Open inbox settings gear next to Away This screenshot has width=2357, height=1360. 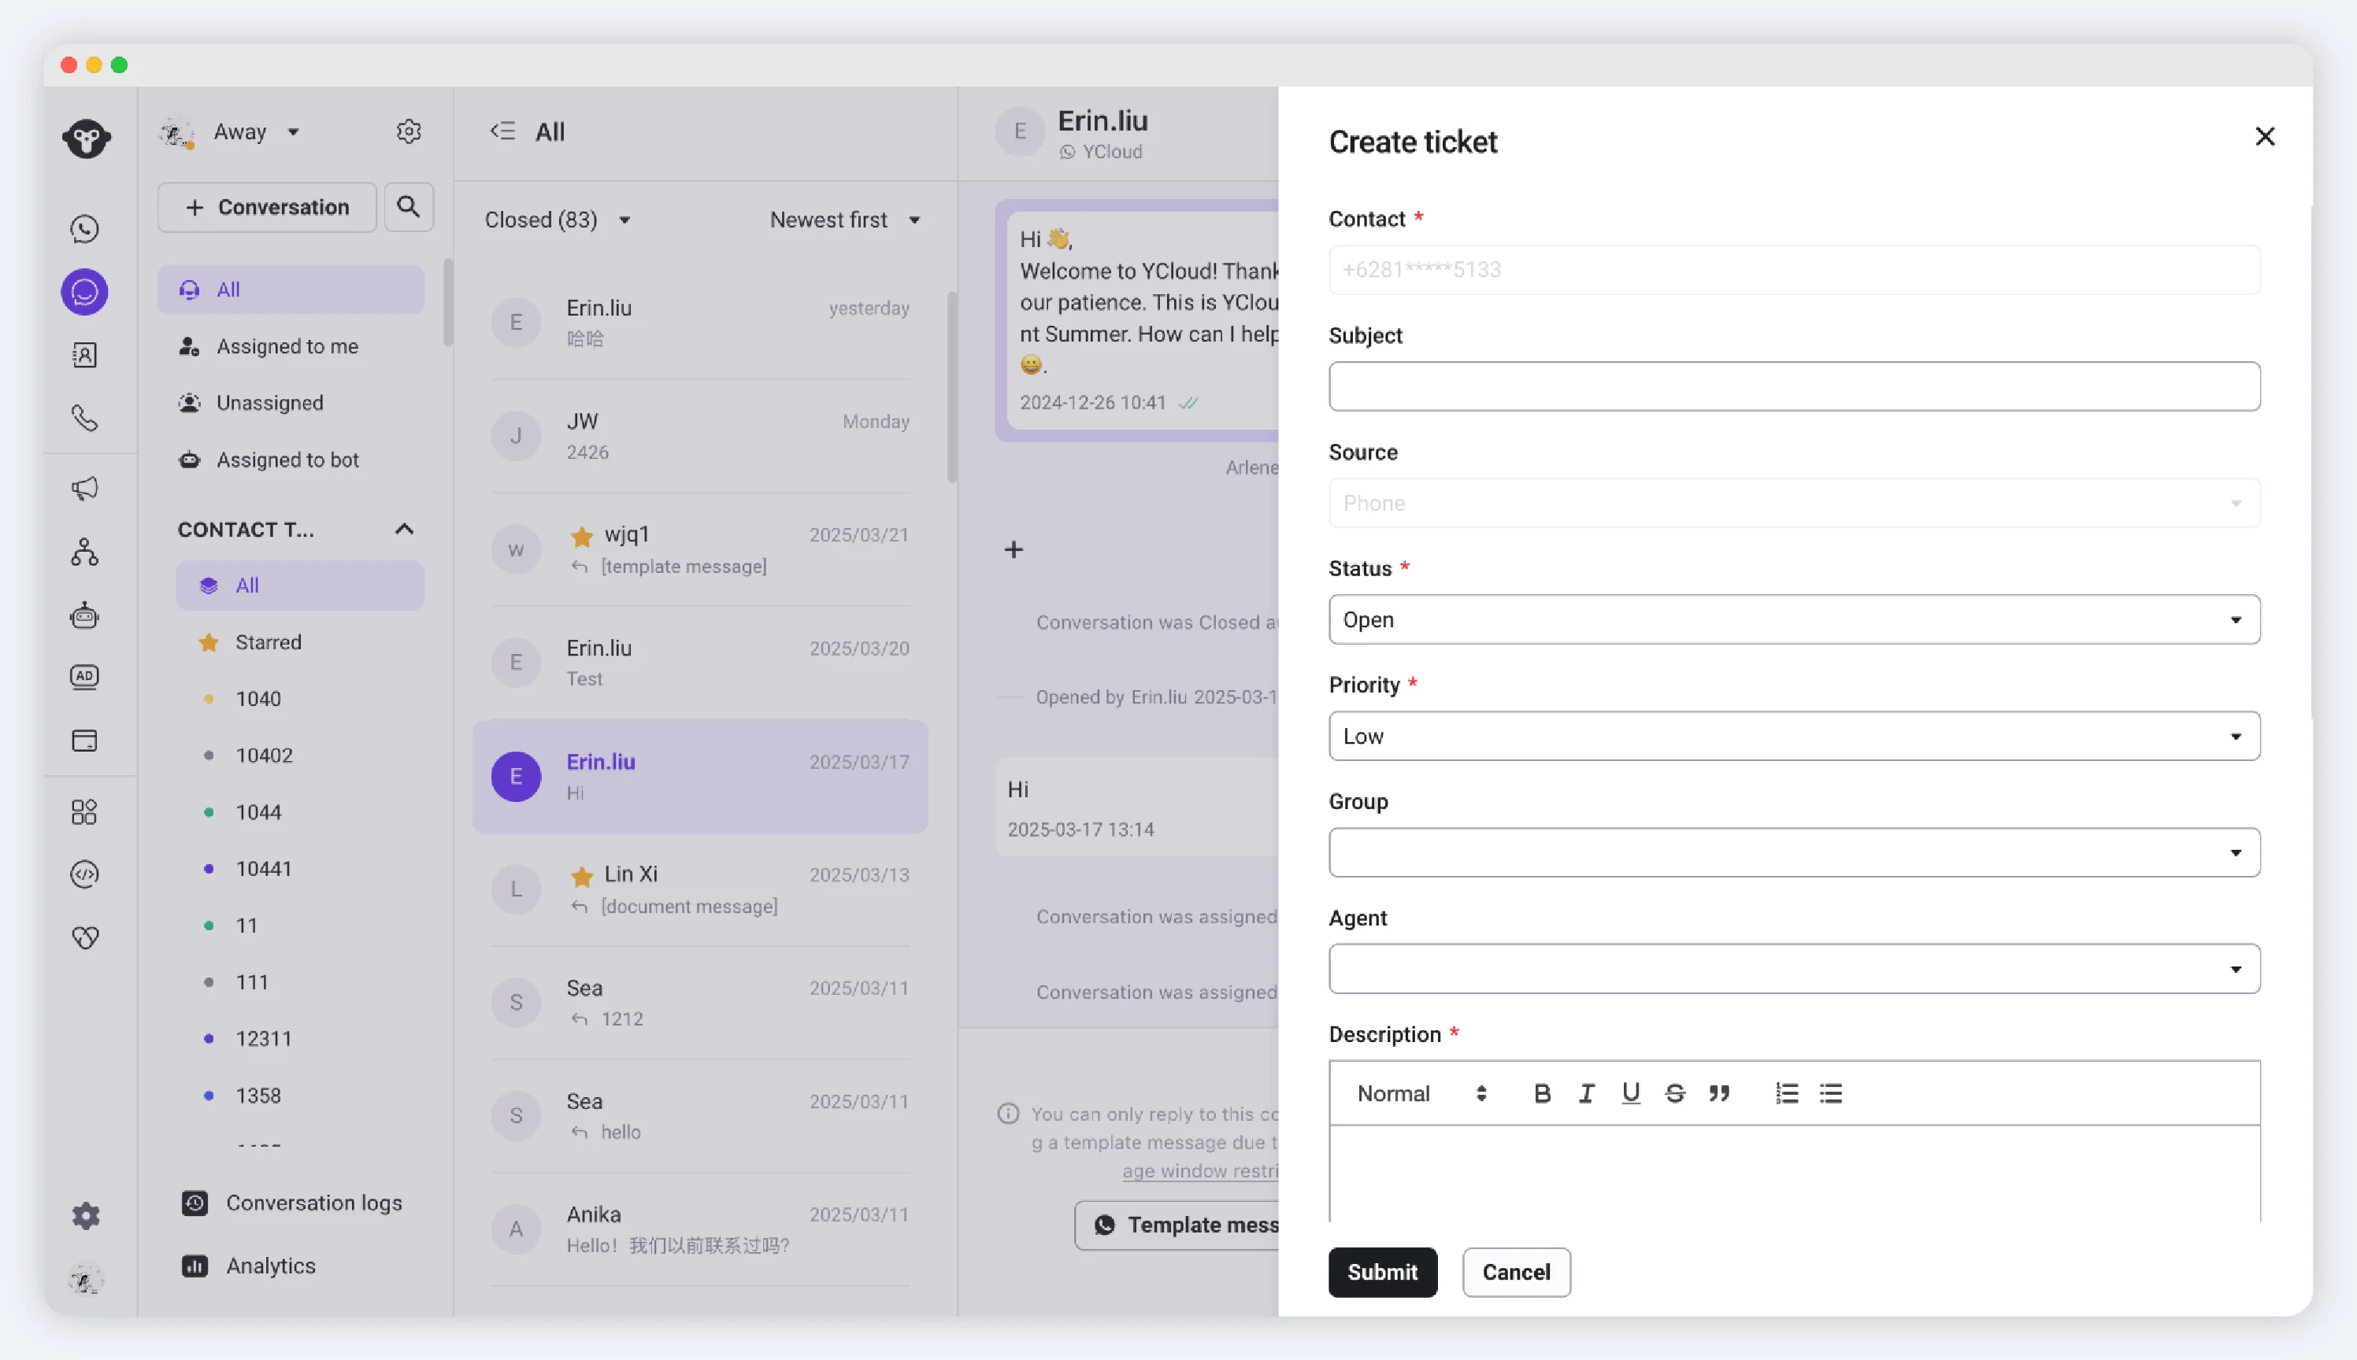pos(409,131)
